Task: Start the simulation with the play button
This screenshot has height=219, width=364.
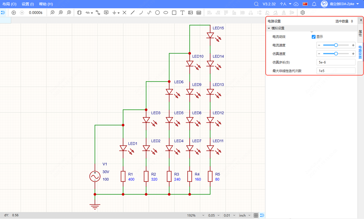Action: (14, 13)
